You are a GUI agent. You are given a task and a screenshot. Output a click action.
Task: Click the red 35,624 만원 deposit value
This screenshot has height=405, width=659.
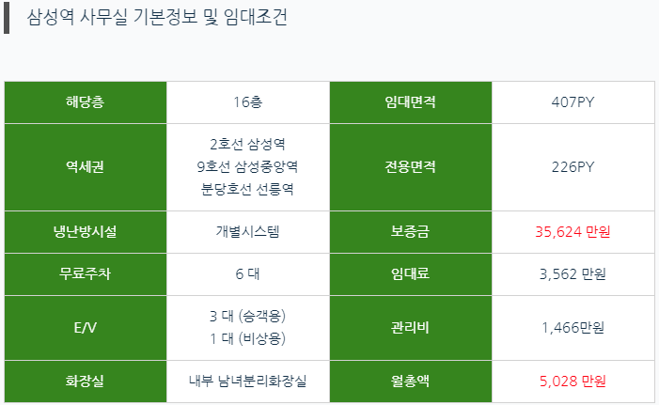[573, 232]
